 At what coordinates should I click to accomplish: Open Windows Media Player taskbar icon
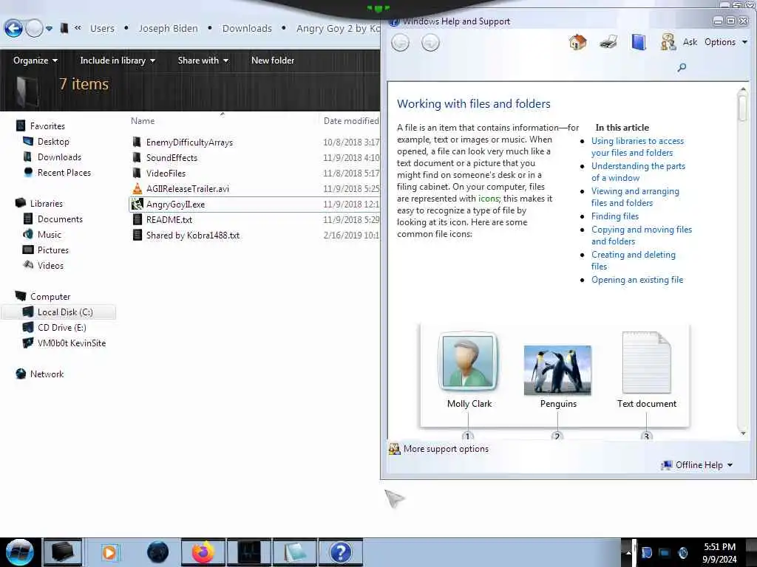tap(109, 552)
